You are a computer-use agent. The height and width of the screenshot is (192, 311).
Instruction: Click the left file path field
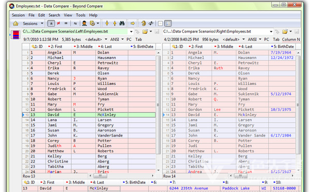pyautogui.click(x=75, y=31)
